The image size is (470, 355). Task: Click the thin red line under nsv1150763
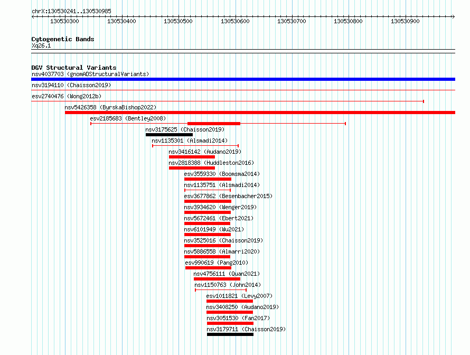pyautogui.click(x=221, y=290)
